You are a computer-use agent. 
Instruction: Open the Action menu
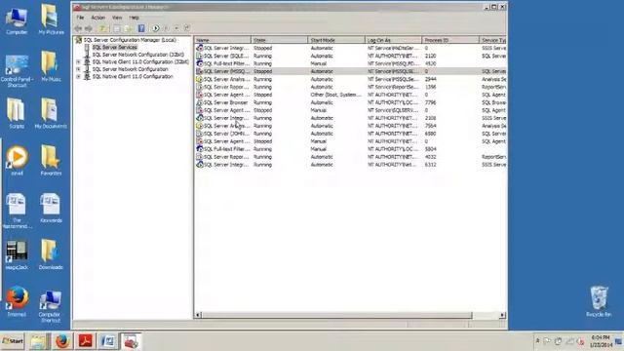point(97,18)
